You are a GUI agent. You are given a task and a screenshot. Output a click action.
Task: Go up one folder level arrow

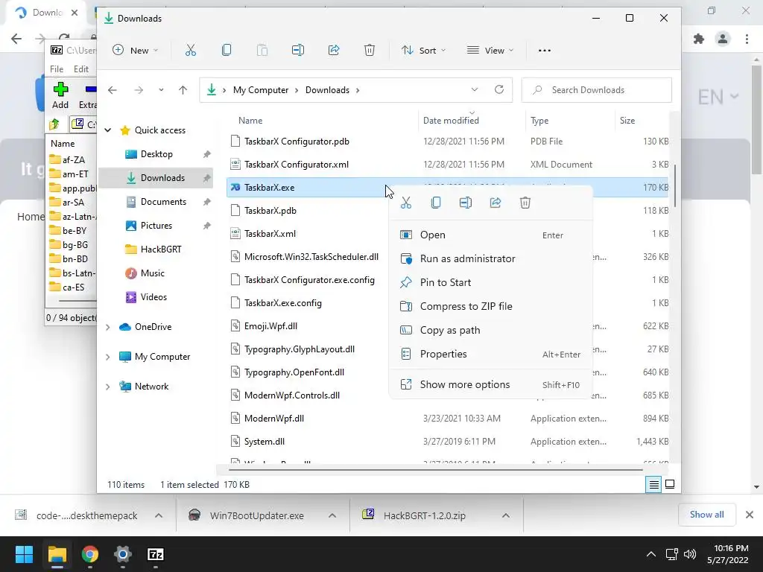pos(183,90)
